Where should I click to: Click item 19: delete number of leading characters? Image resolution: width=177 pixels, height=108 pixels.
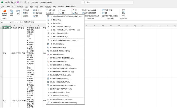[65, 79]
